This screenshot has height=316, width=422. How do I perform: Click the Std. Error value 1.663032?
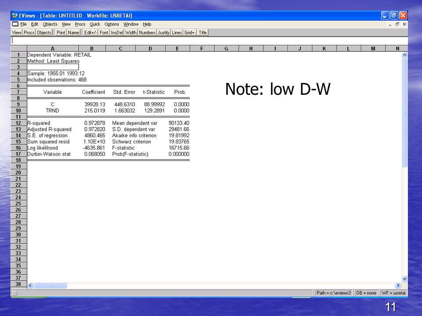124,111
